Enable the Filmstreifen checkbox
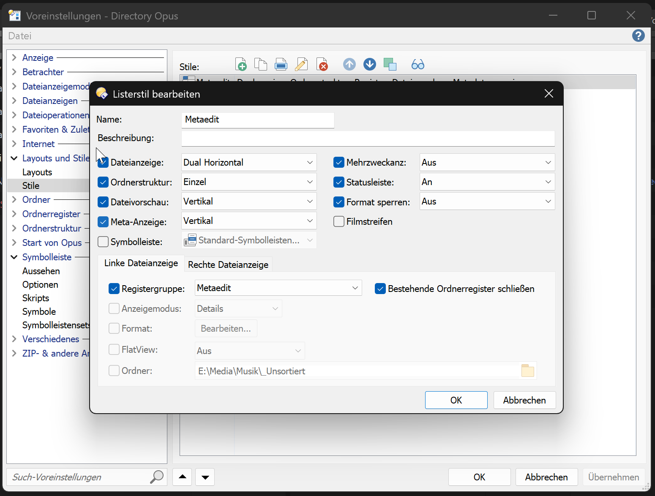The image size is (655, 496). (x=339, y=221)
